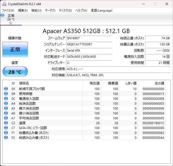Screen dimensions: 173x166
Task: Click the transfer mode field SATA/600 | SATA/600
Action: [x=89, y=57]
